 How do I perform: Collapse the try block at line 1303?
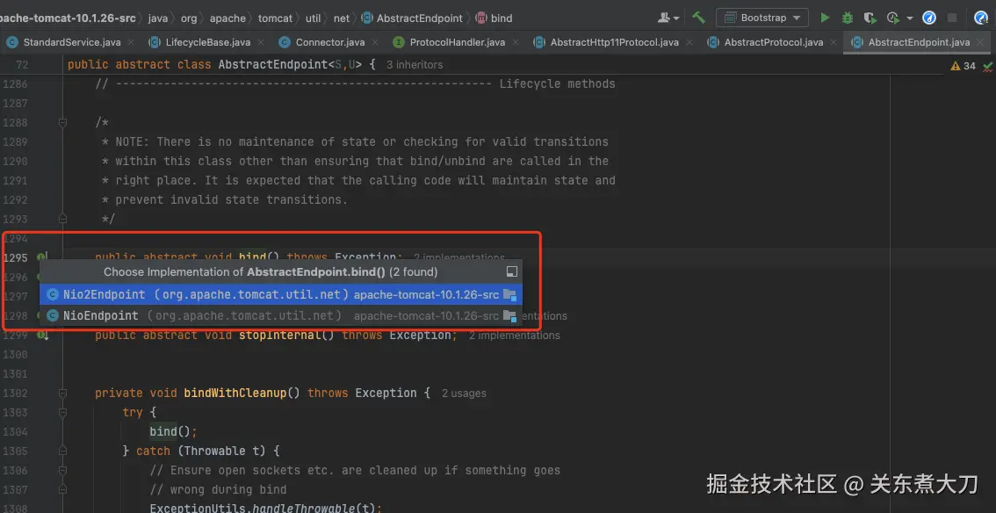click(x=62, y=412)
